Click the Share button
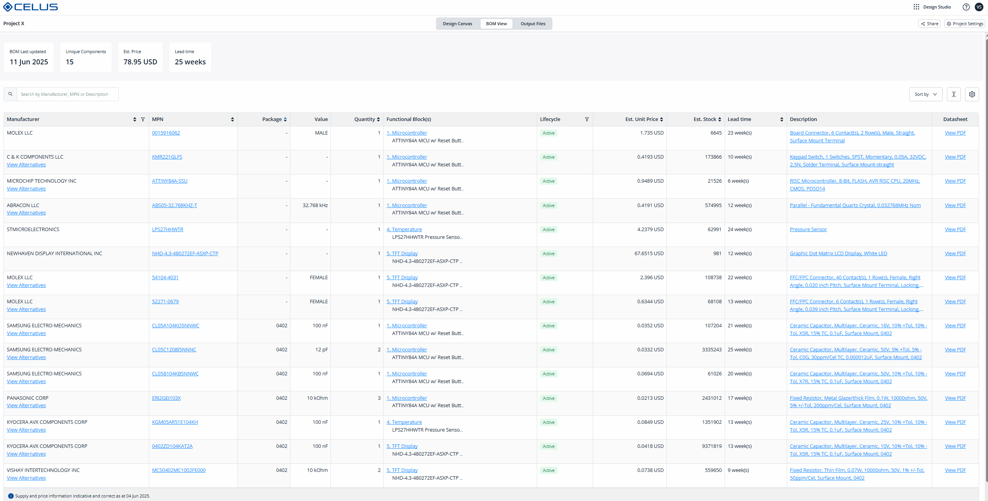 click(929, 24)
